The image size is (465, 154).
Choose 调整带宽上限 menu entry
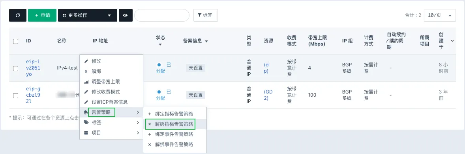coord(111,82)
